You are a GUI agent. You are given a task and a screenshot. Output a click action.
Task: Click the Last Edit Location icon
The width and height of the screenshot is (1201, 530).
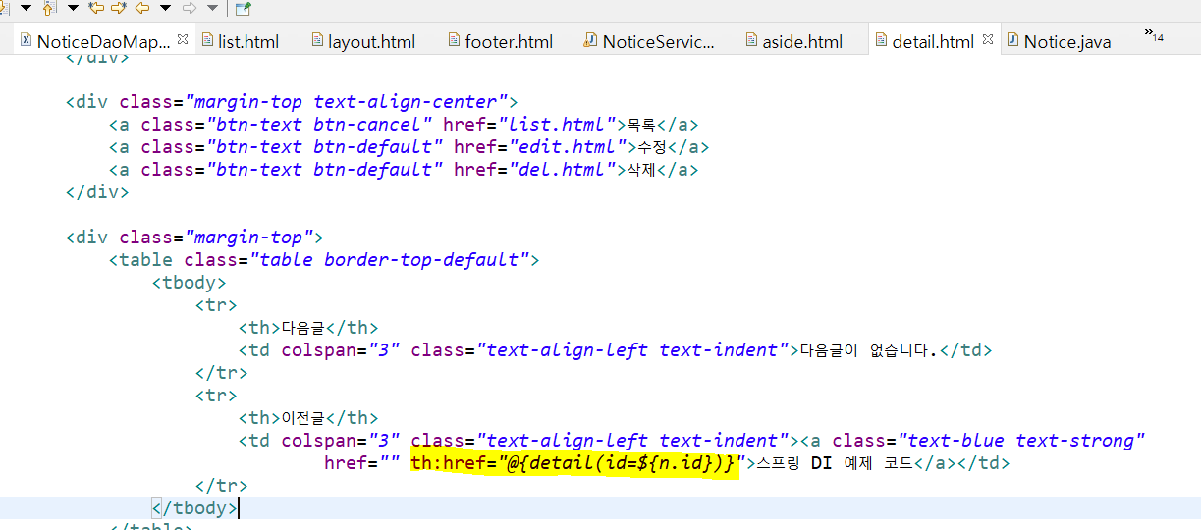pyautogui.click(x=95, y=8)
